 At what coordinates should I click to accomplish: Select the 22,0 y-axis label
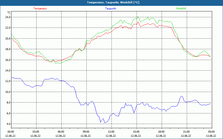pos(8,28)
